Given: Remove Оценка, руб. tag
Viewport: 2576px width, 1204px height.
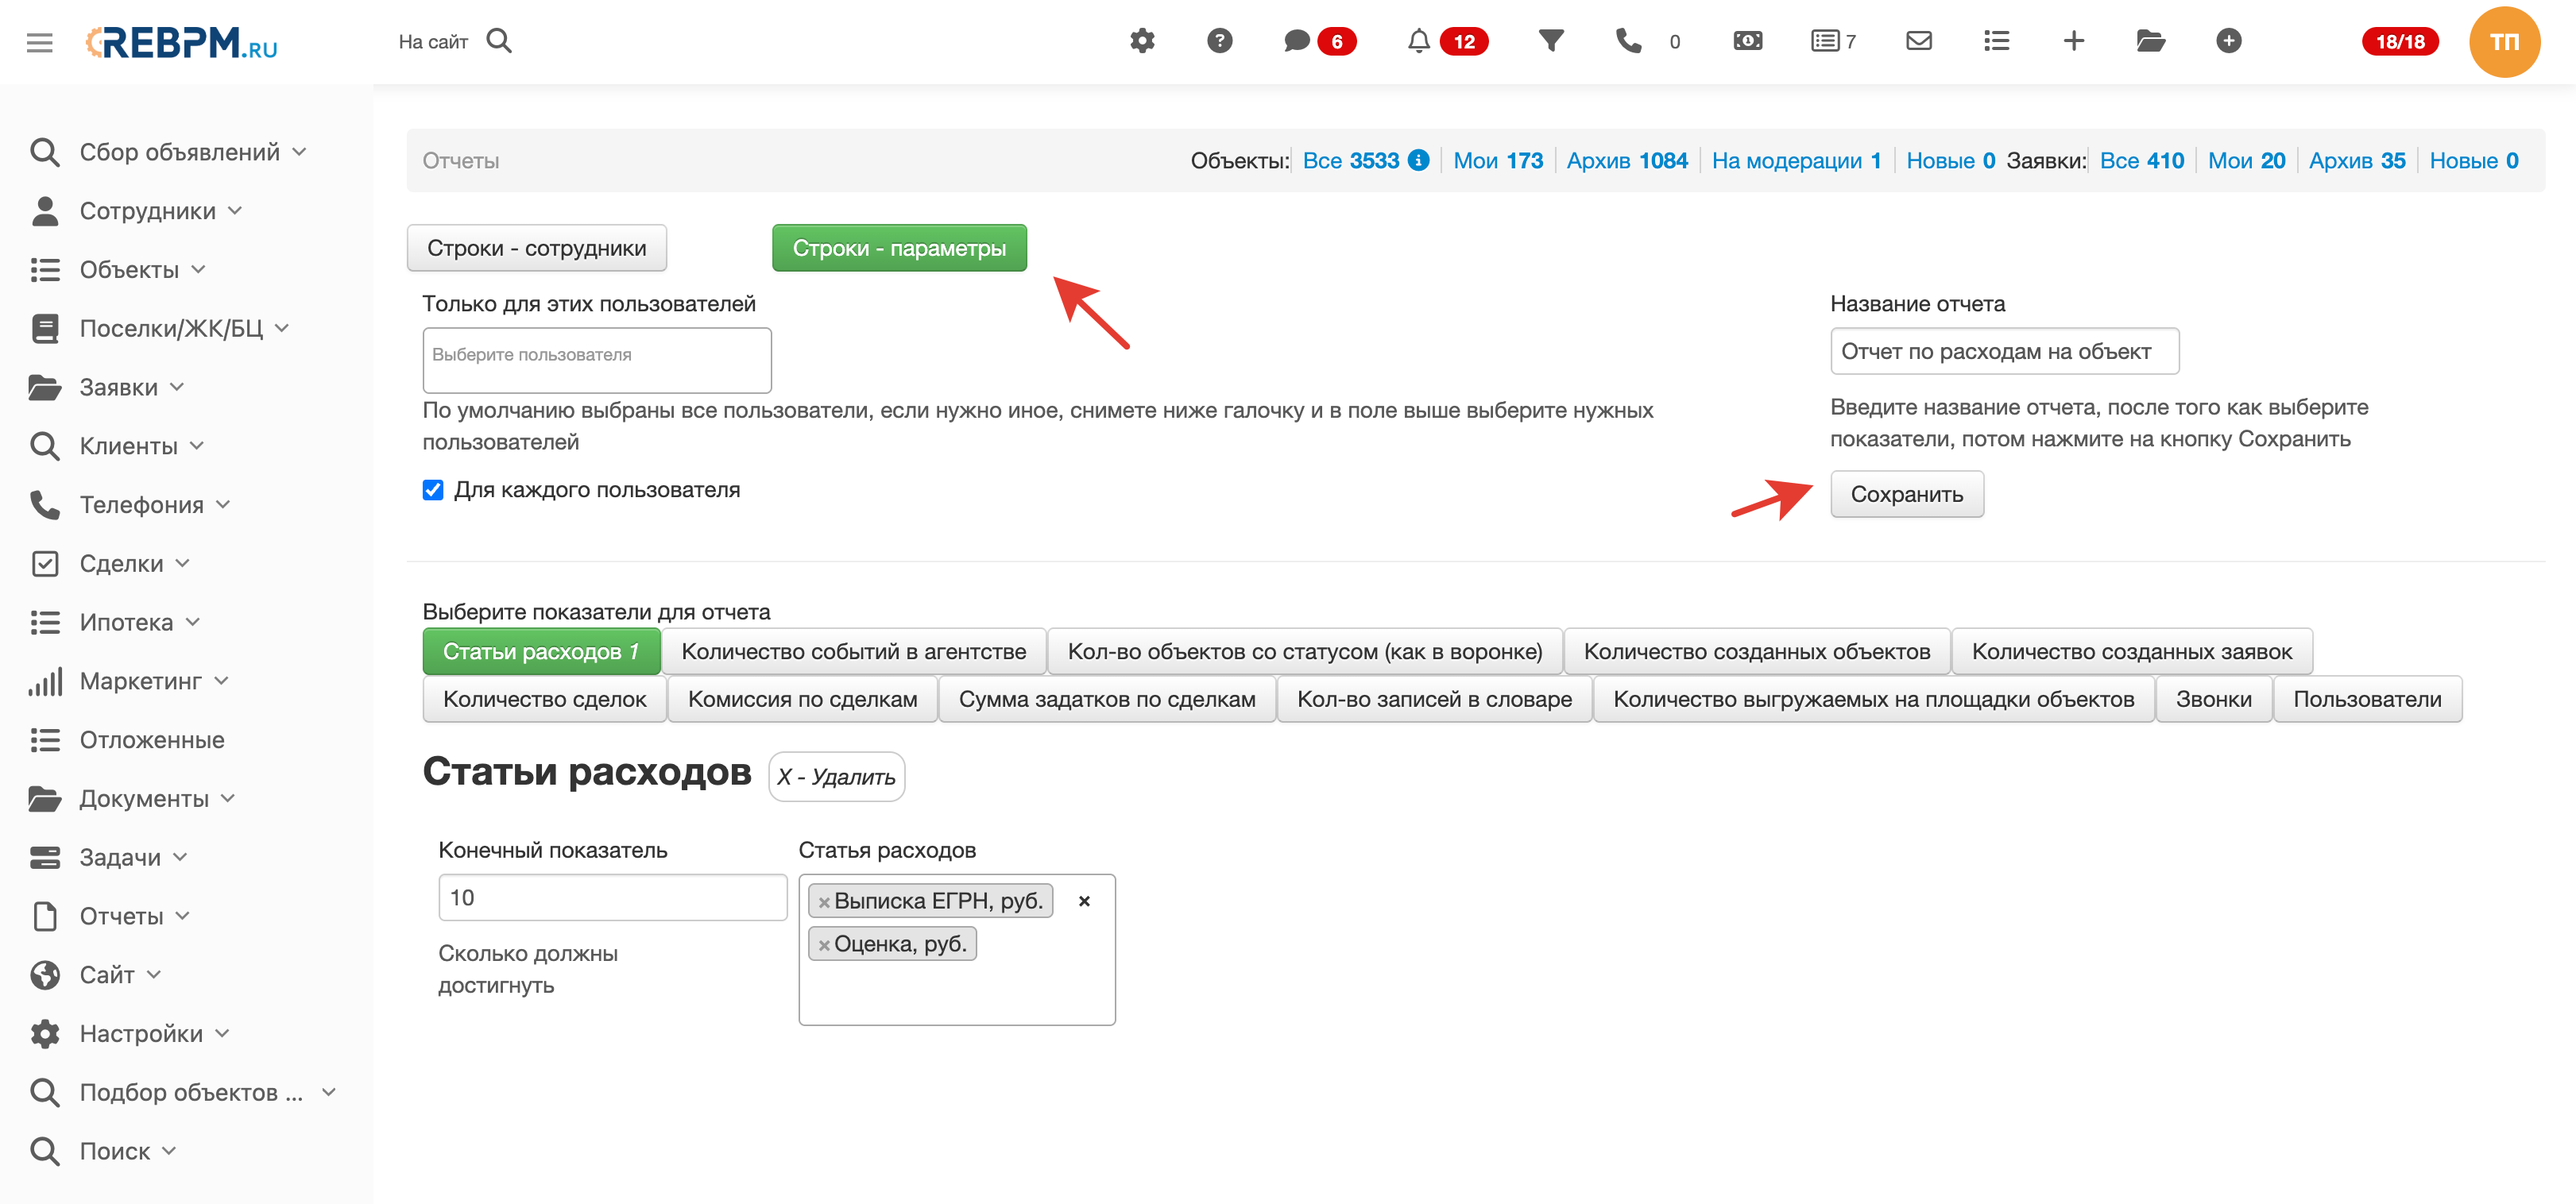Looking at the screenshot, I should 824,945.
